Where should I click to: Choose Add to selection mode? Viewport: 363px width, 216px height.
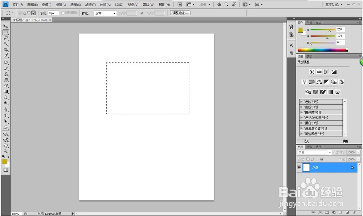pos(24,13)
